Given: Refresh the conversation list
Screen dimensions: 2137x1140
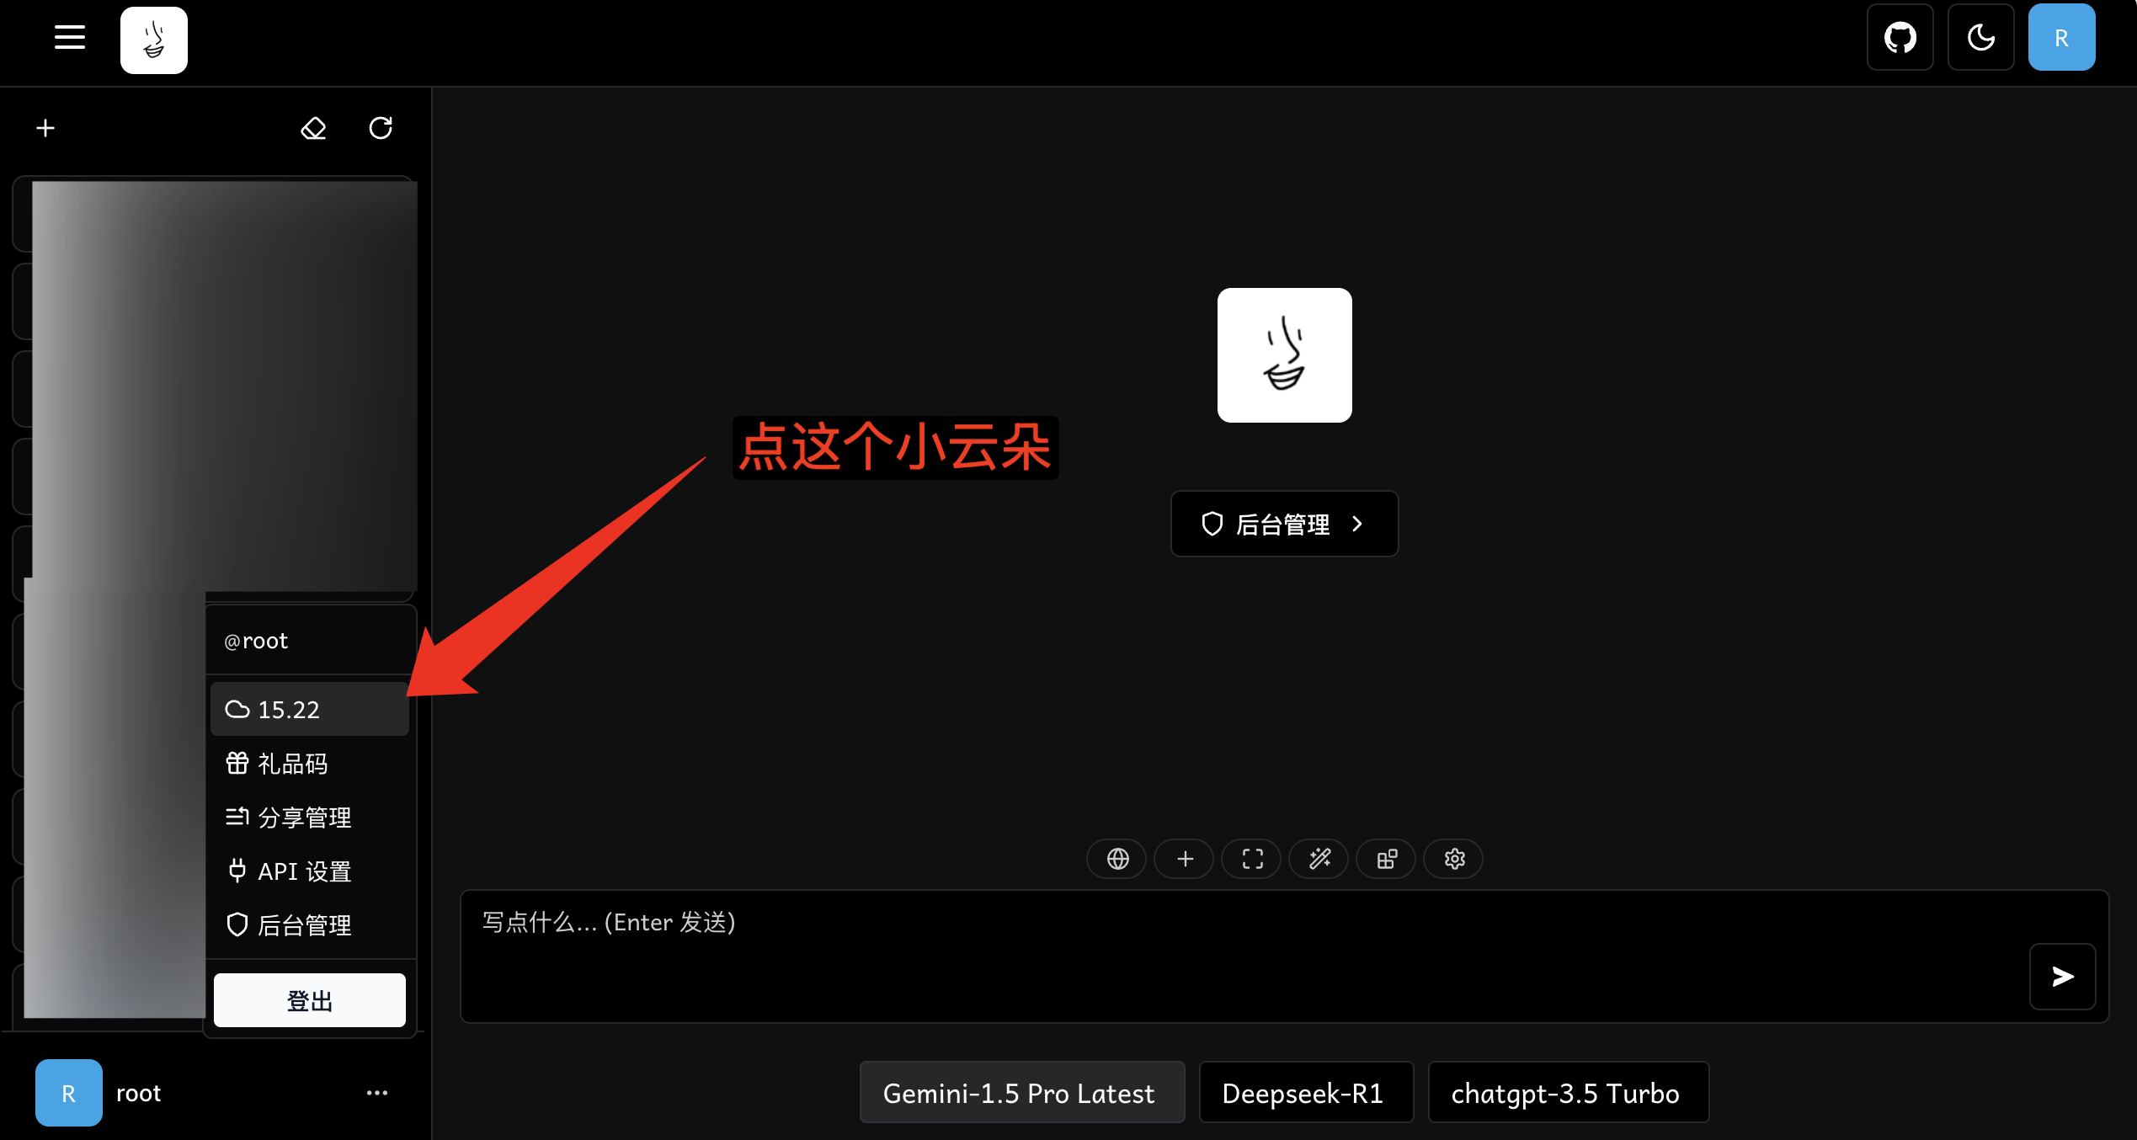Looking at the screenshot, I should tap(381, 128).
